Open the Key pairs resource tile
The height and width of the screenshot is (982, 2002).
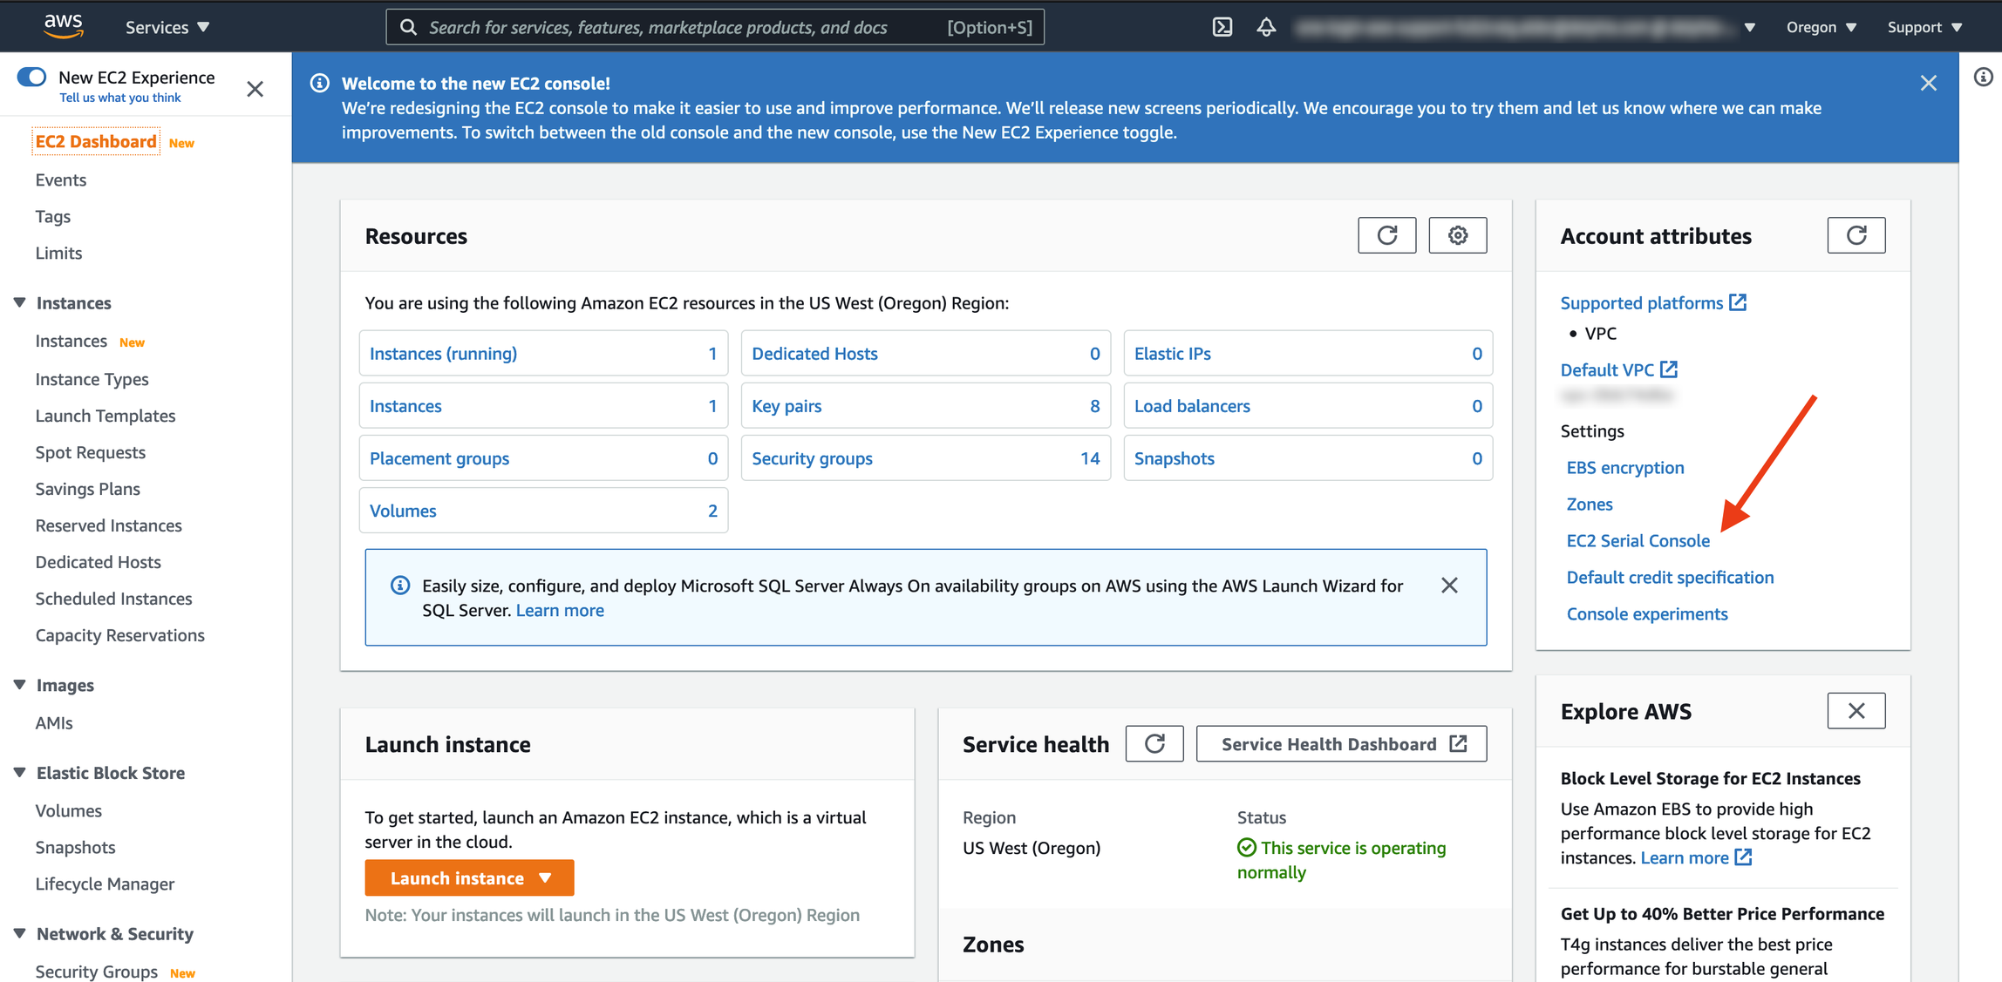[925, 406]
